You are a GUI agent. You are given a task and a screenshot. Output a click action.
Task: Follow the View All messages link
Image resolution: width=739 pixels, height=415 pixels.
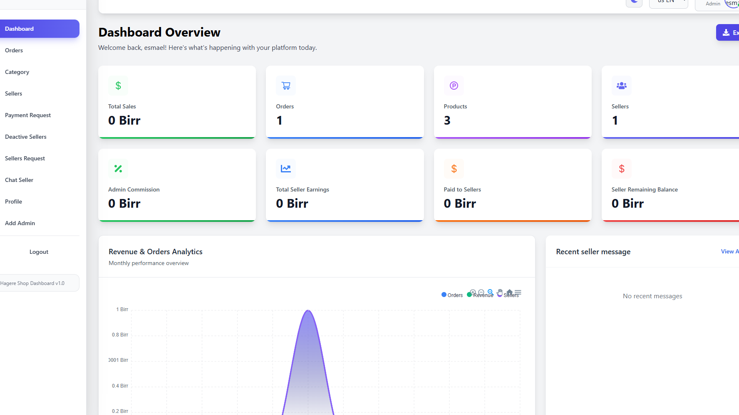tap(730, 251)
